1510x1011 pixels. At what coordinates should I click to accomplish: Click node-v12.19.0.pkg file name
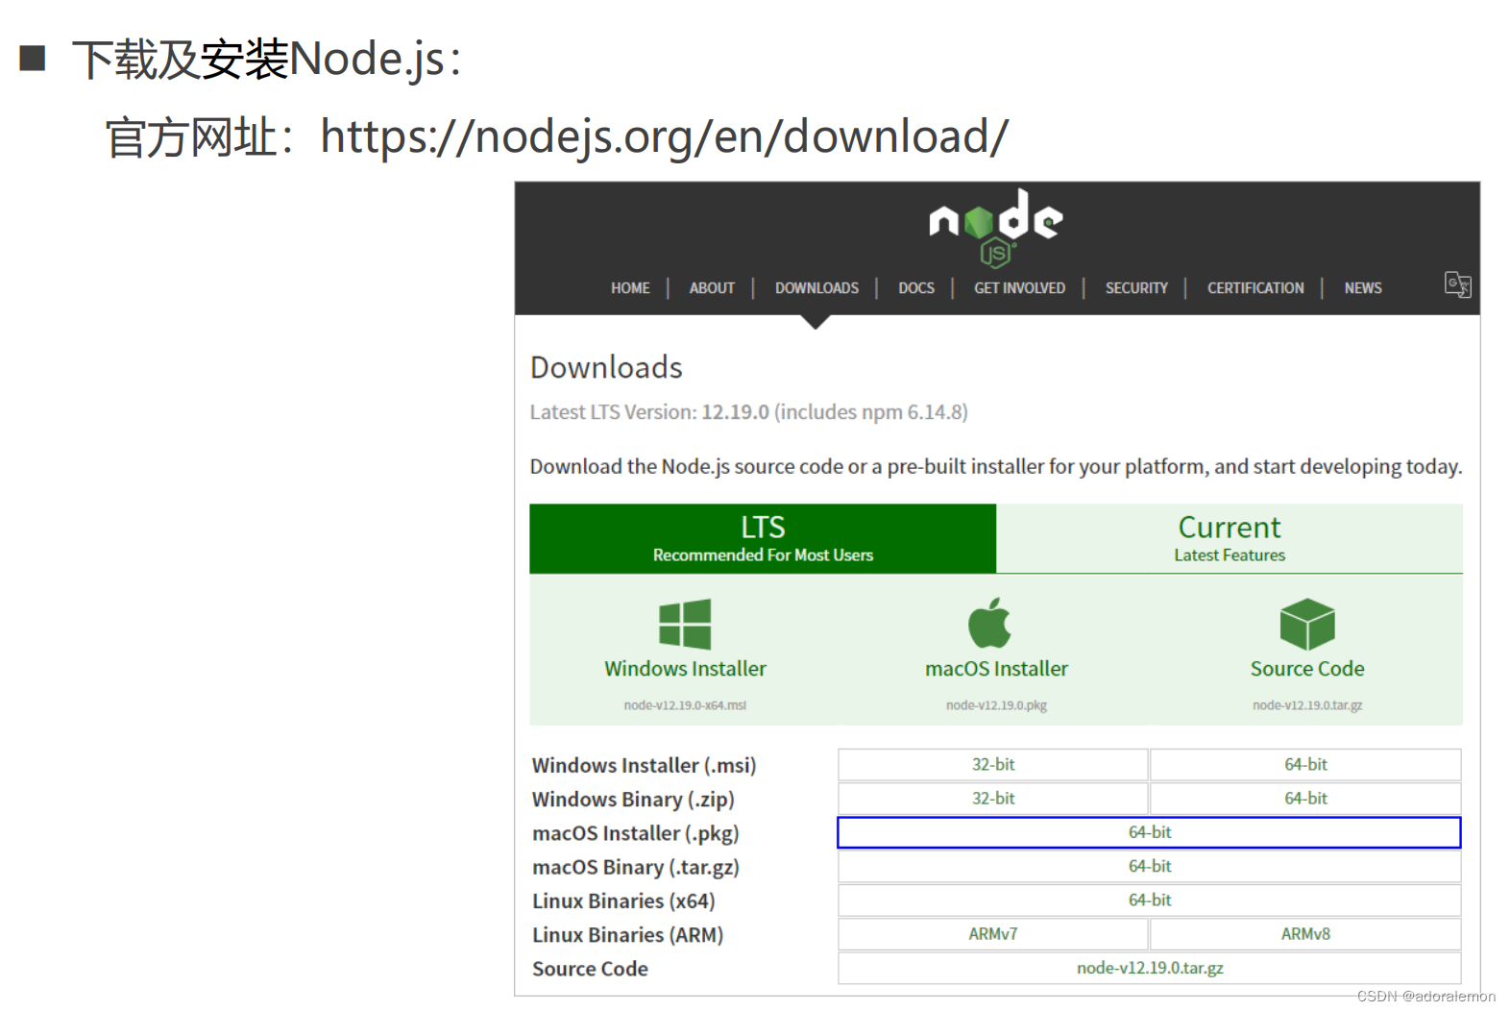coord(996,705)
